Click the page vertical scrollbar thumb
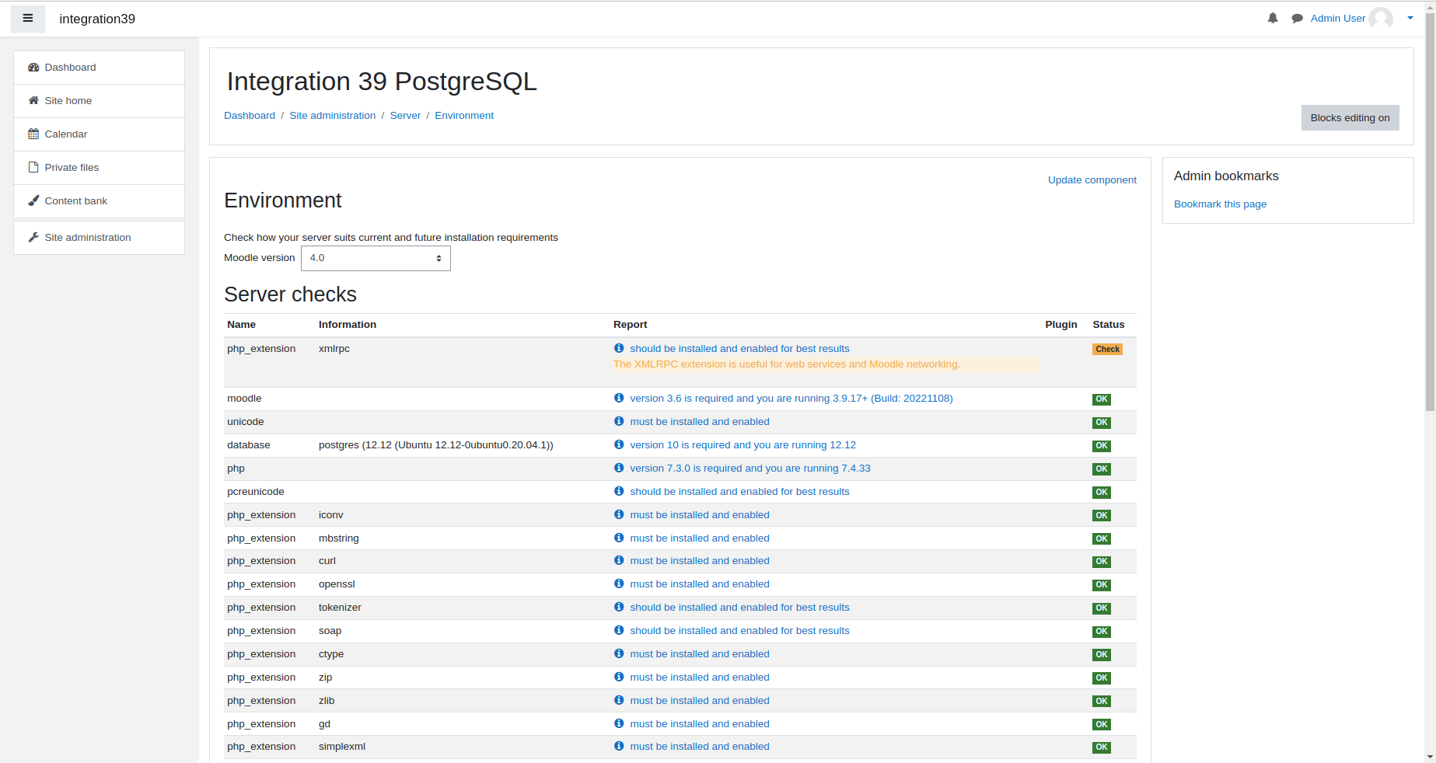 (x=1430, y=211)
